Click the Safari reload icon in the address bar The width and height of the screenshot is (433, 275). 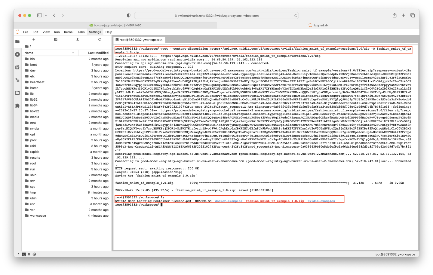pyautogui.click(x=296, y=15)
